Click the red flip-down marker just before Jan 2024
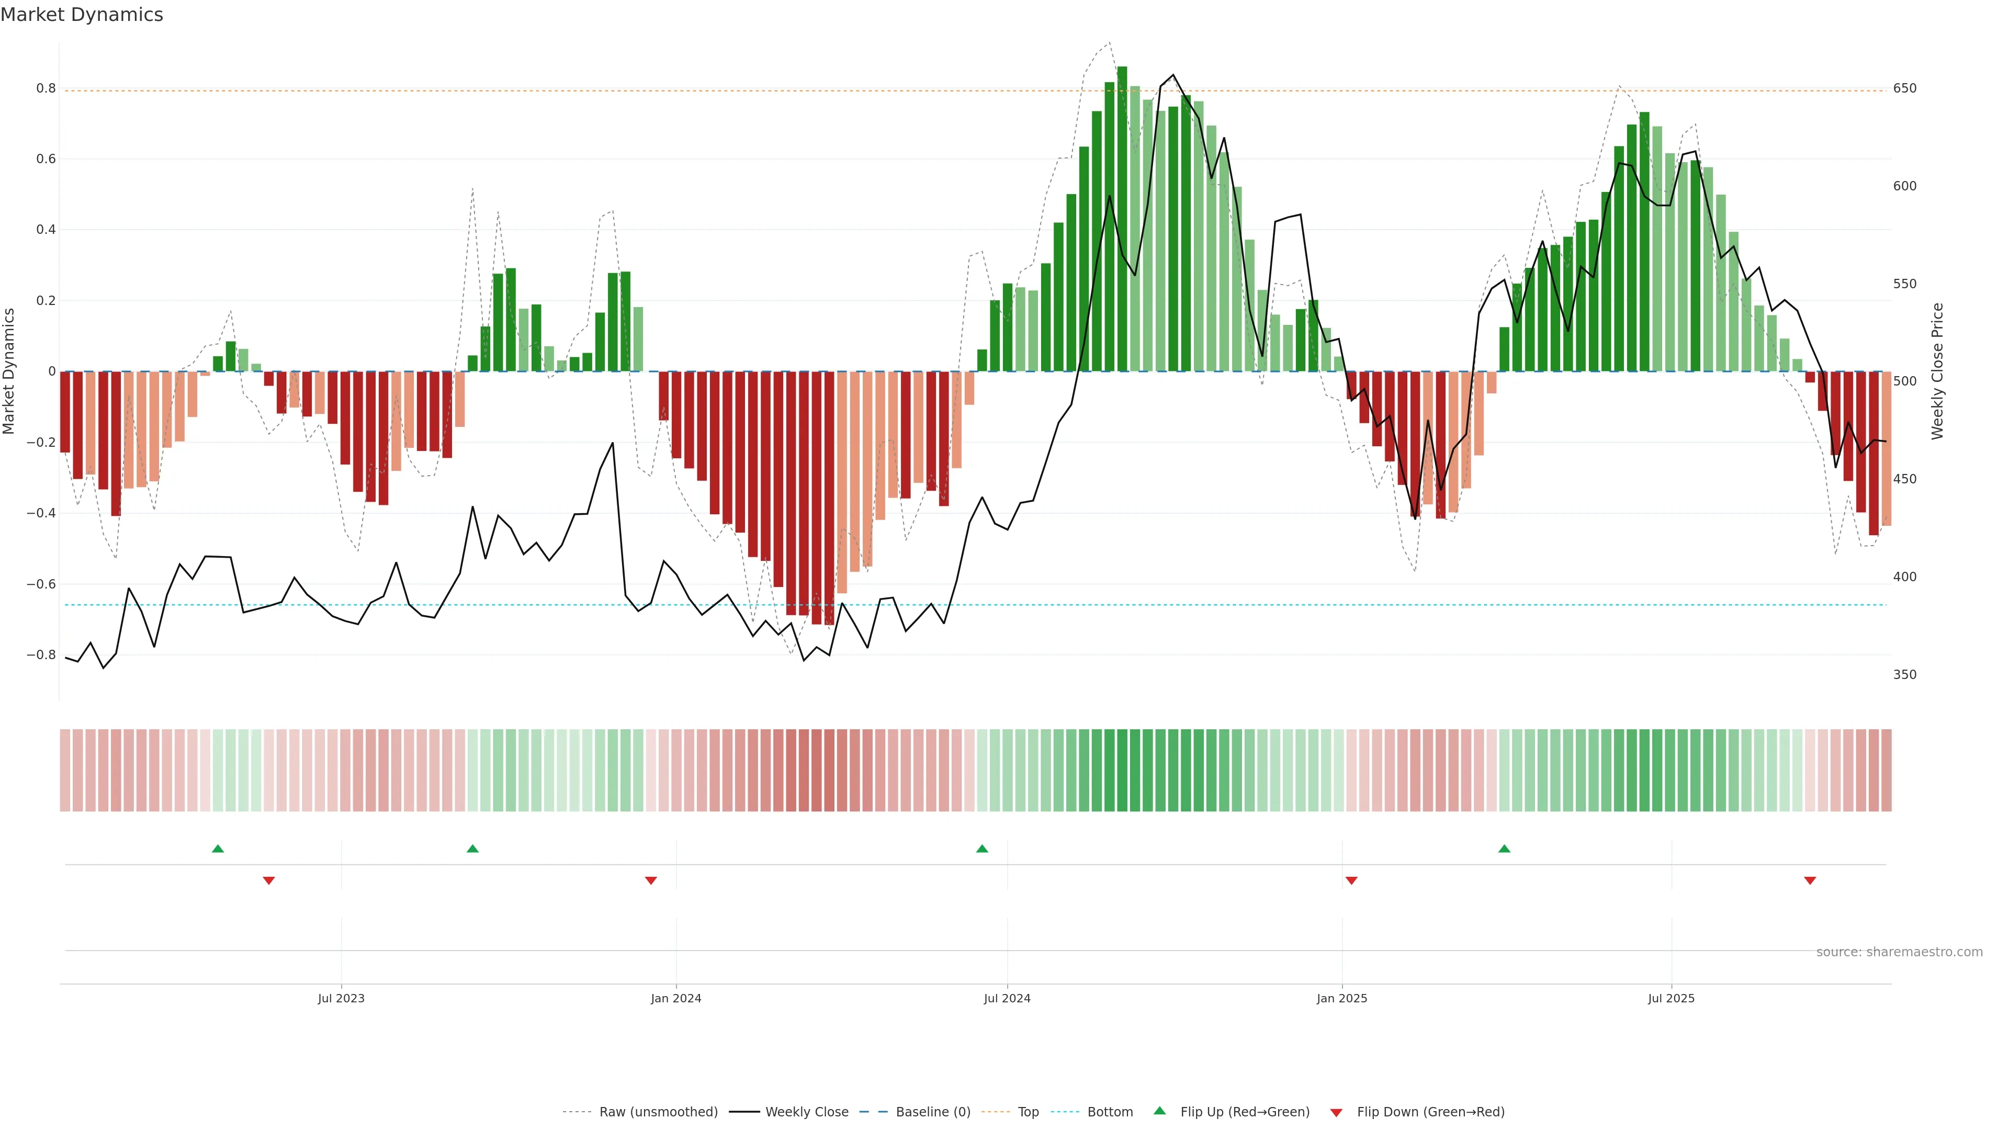 [651, 880]
